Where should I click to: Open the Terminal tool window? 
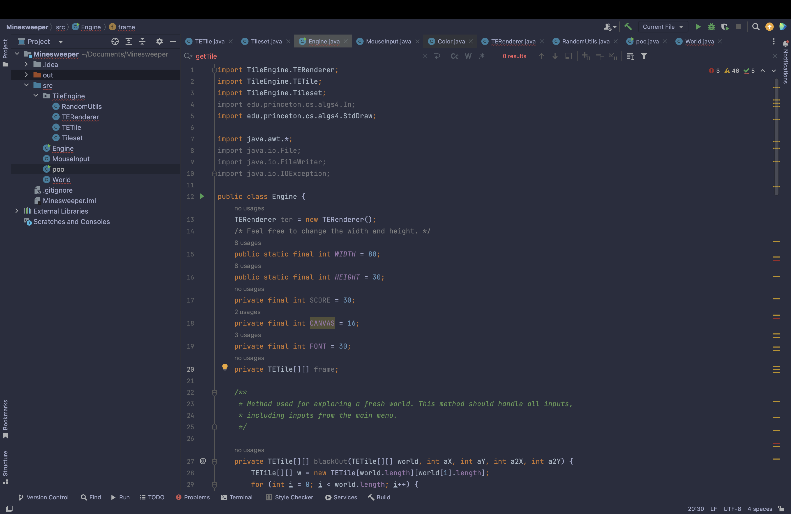tap(237, 497)
